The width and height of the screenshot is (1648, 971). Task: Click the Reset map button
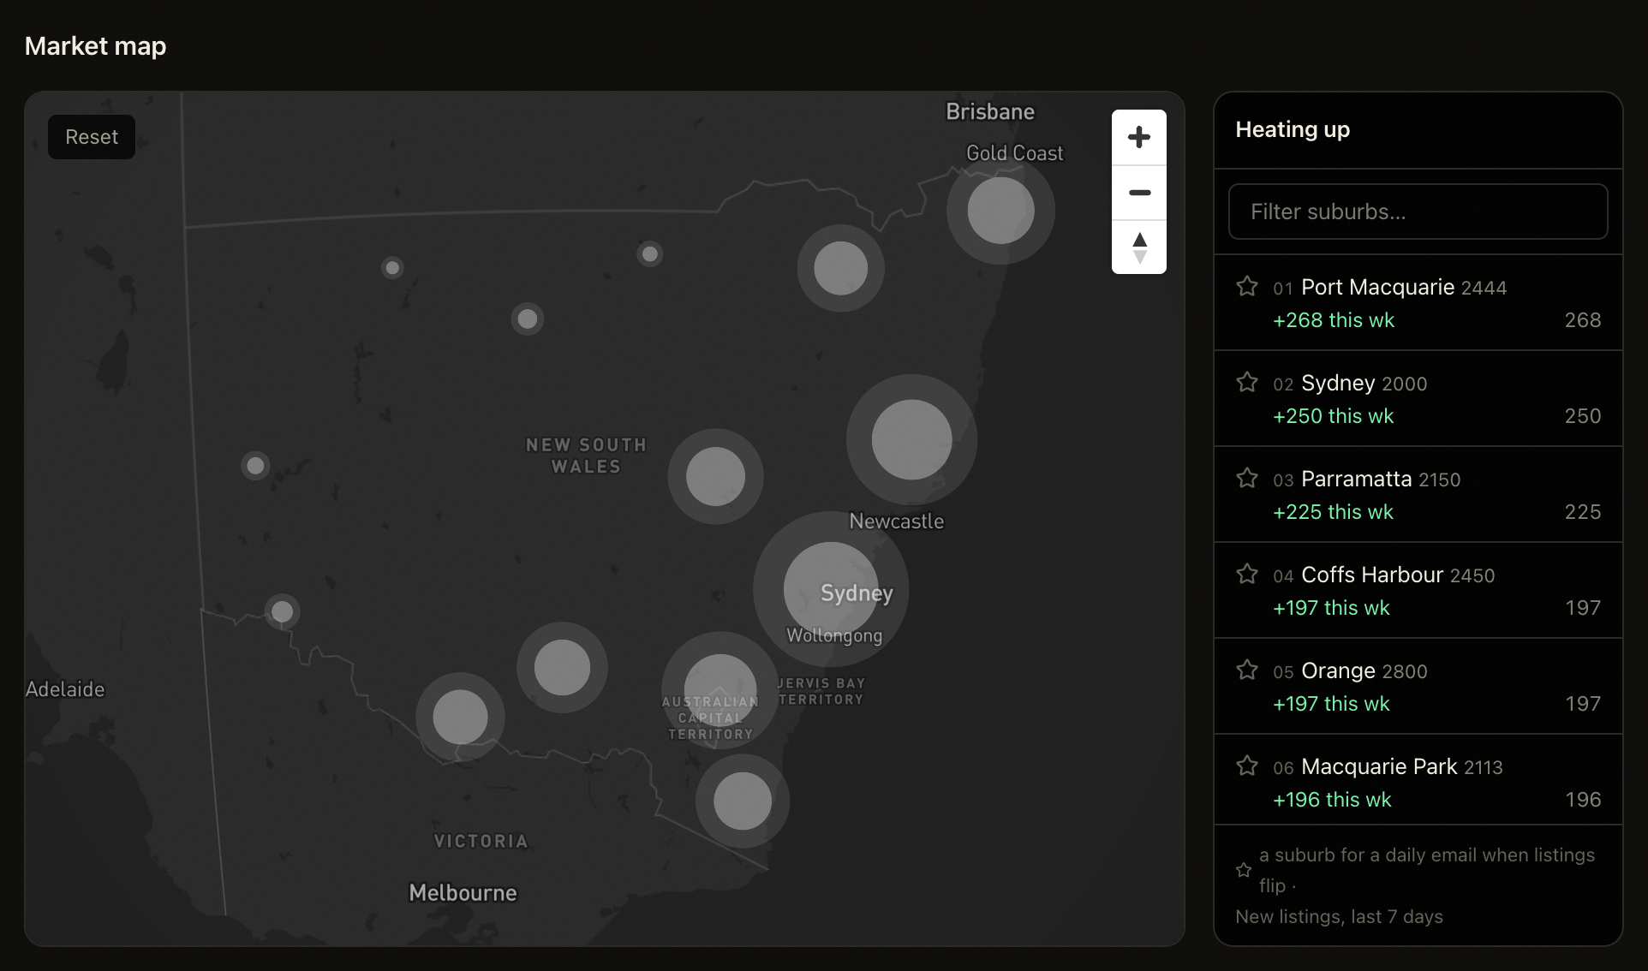(x=92, y=137)
